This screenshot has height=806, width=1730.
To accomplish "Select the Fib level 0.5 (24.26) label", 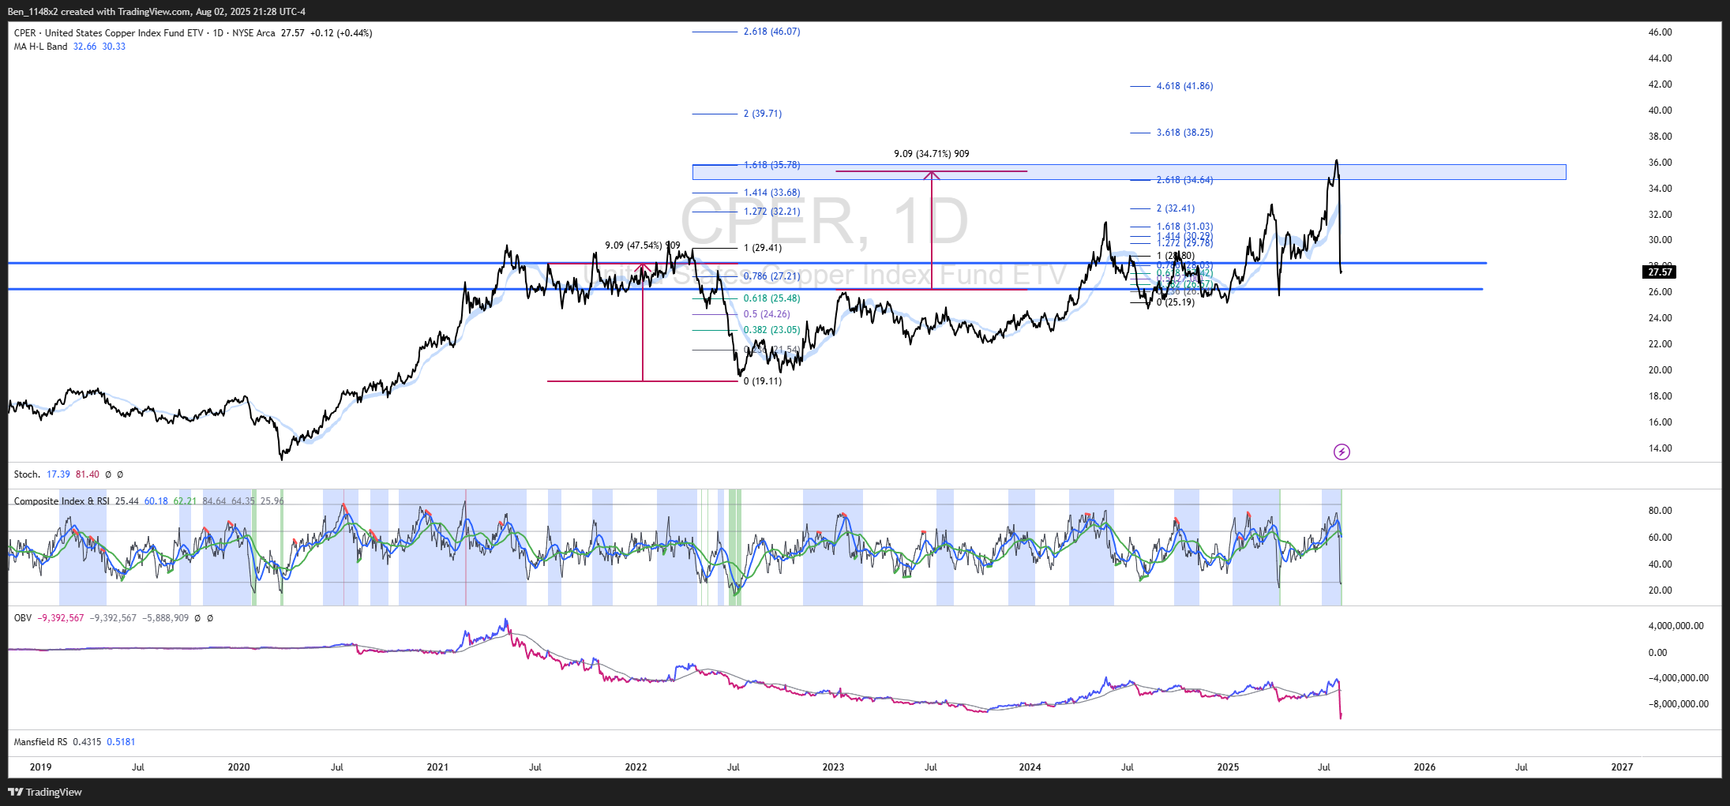I will click(767, 314).
